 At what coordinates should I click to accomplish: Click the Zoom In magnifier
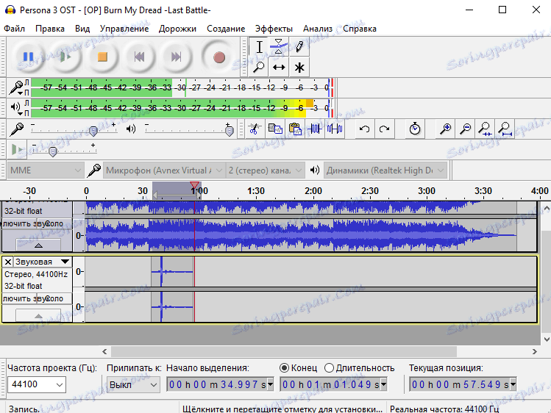445,129
